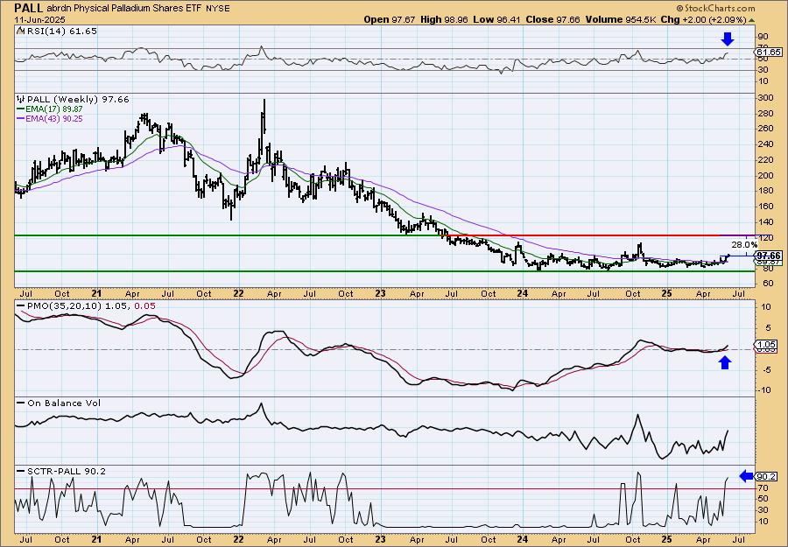Click the PMO(35,20,10) 1.05, 0.05 label
This screenshot has width=788, height=547.
pyautogui.click(x=91, y=306)
